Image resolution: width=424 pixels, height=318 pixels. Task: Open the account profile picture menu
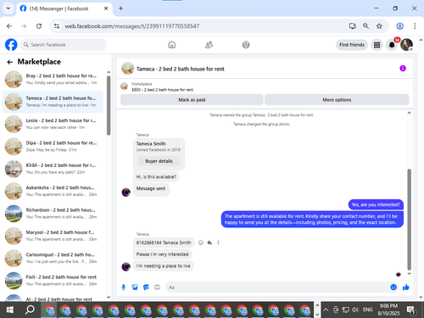tap(406, 45)
